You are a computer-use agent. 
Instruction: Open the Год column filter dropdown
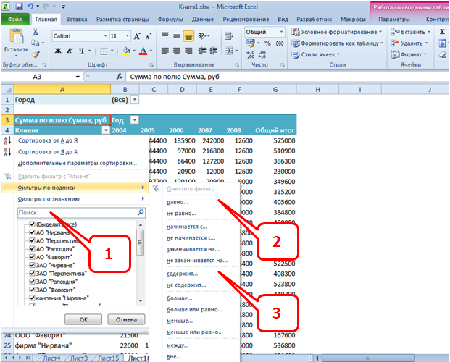coord(135,119)
